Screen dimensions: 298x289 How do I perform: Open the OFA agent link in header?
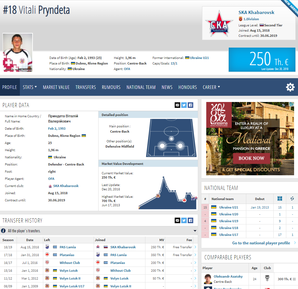pyautogui.click(x=127, y=69)
